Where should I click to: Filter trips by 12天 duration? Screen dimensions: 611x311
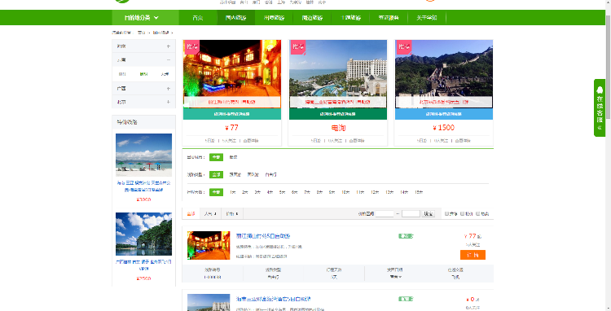coord(375,192)
